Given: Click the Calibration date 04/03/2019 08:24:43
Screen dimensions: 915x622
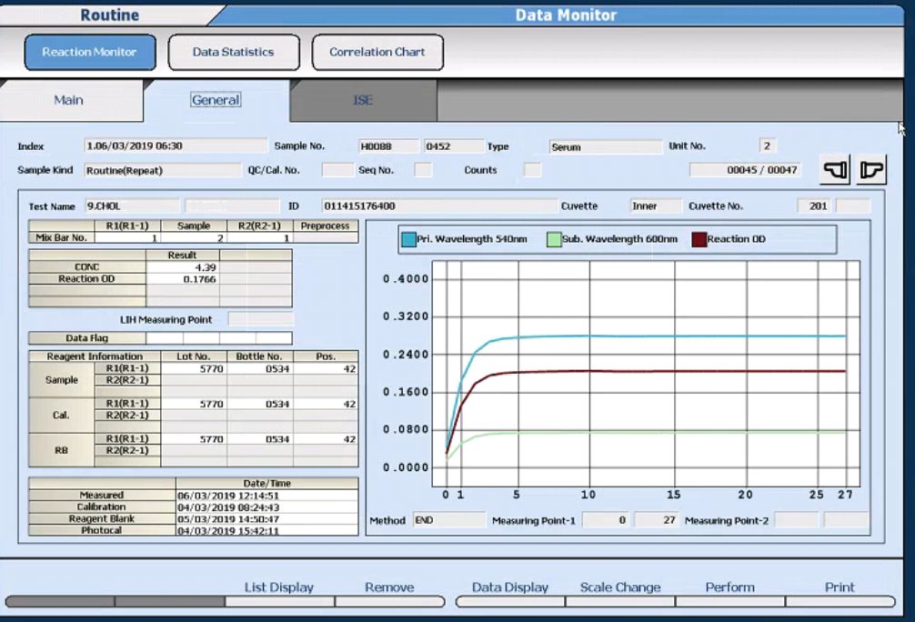Looking at the screenshot, I should 267,507.
